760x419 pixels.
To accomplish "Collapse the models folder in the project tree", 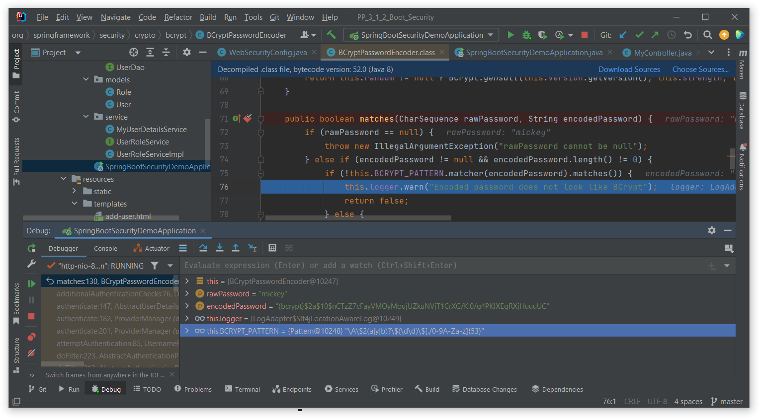I will click(x=86, y=79).
